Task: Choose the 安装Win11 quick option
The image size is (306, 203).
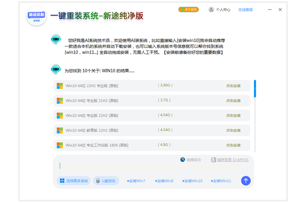Action: [x=221, y=181]
